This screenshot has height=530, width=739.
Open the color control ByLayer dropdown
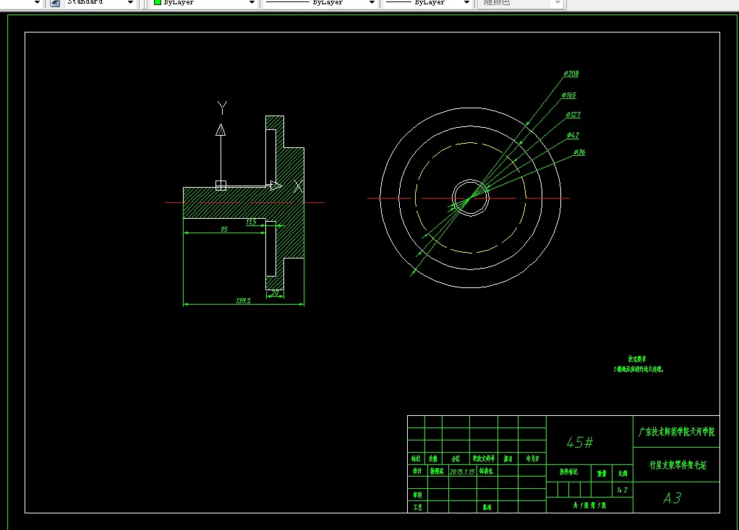point(252,2)
